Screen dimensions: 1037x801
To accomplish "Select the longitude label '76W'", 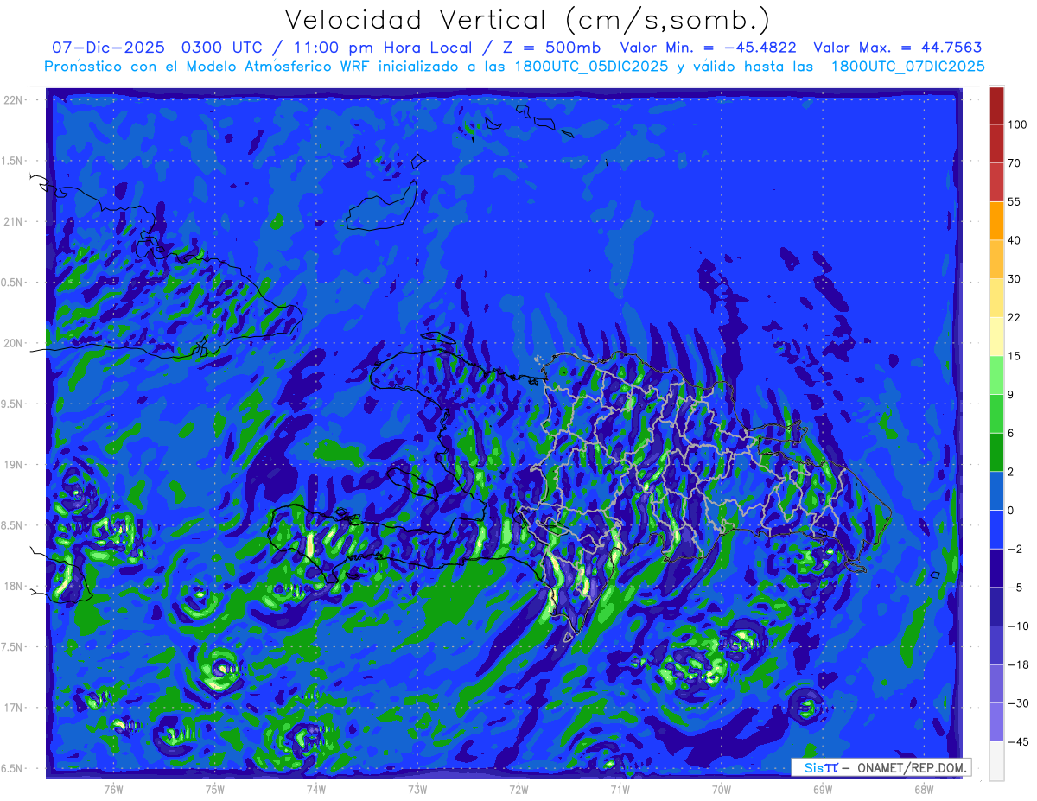I will pos(113,789).
